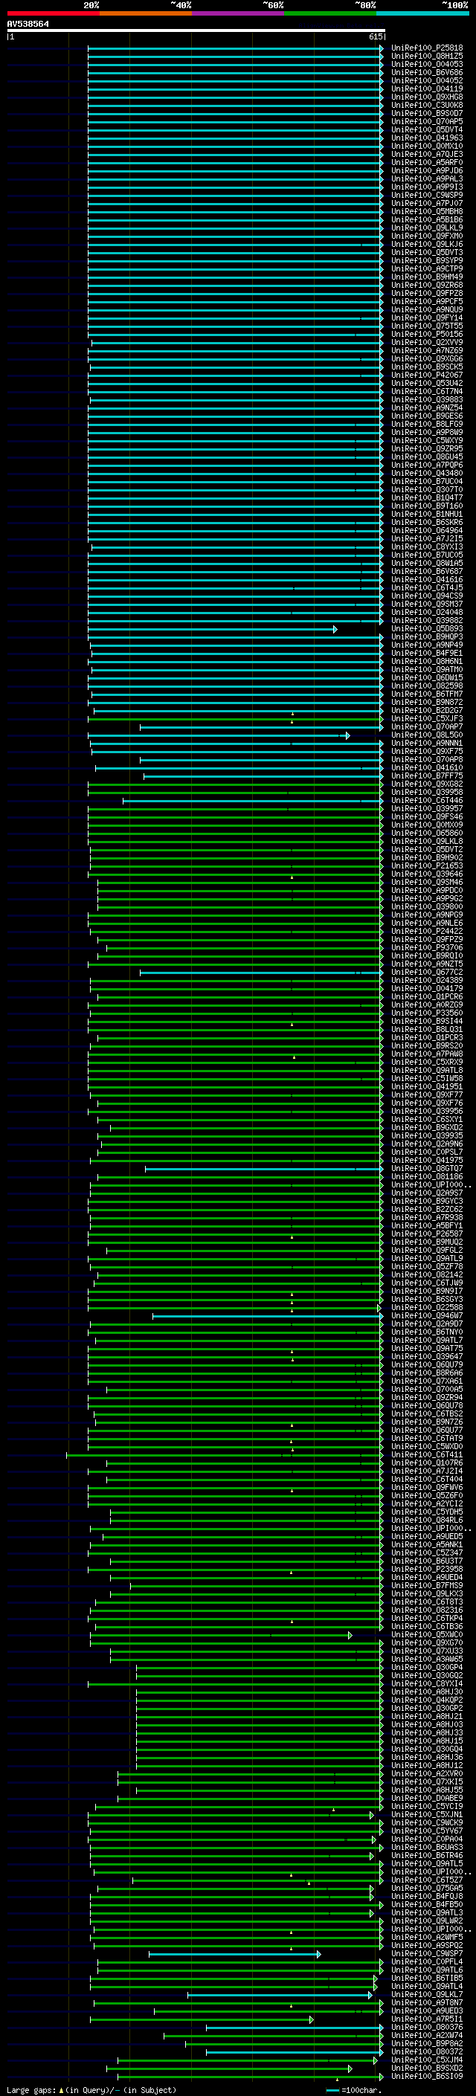Select hit label UniRef100_B7FF75
Viewport: 476px width, 2096px height.
point(426,775)
